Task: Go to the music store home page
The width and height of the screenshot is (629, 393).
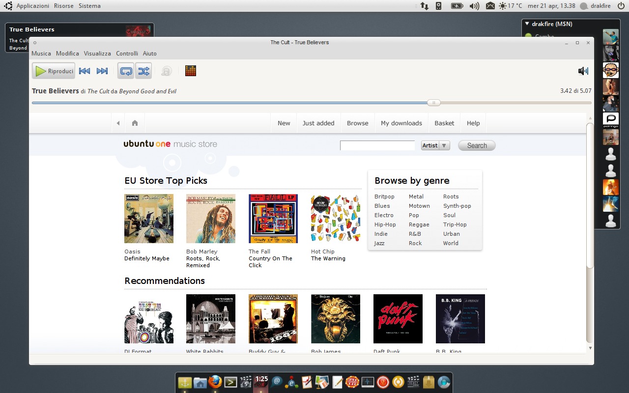Action: tap(135, 123)
